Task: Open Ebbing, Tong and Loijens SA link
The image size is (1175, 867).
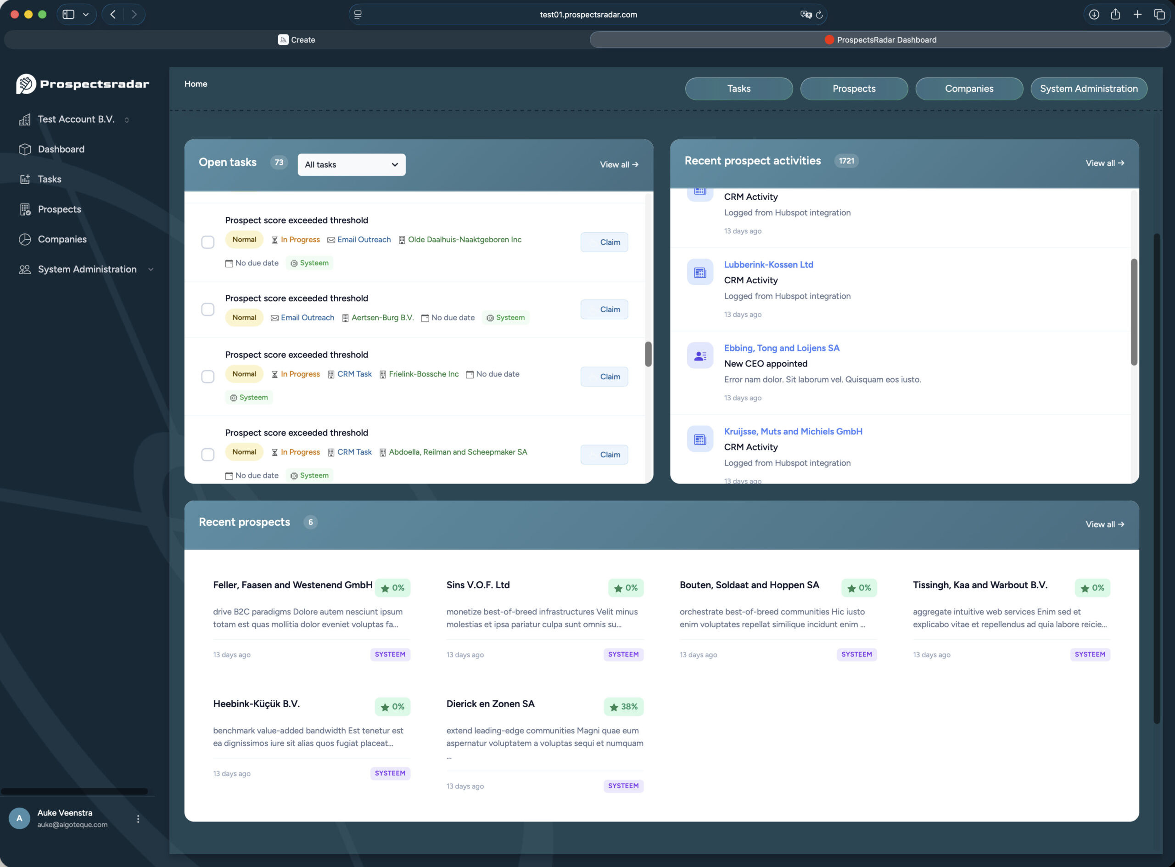Action: click(782, 348)
